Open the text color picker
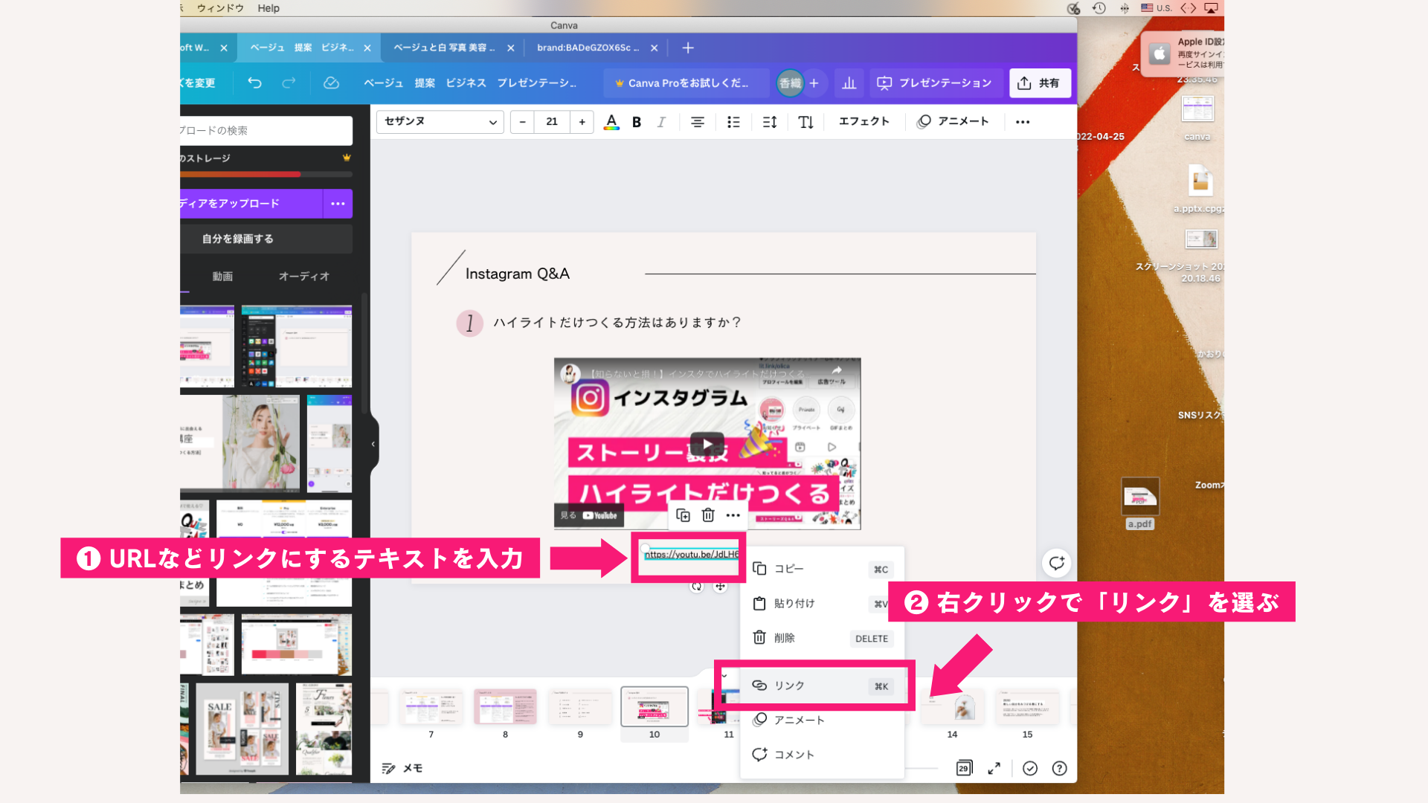Viewport: 1428px width, 803px height. [611, 121]
